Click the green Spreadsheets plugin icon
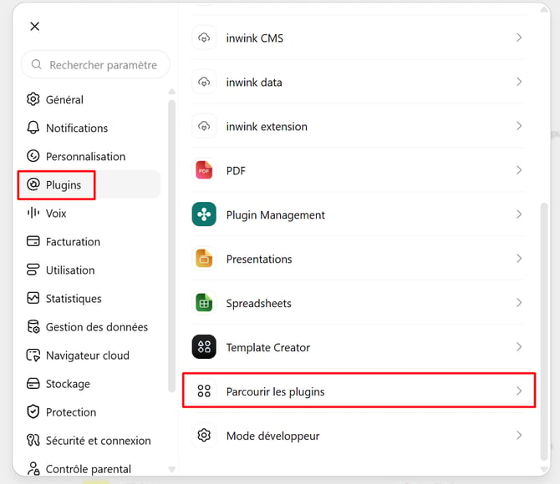The height and width of the screenshot is (484, 560). [x=204, y=303]
